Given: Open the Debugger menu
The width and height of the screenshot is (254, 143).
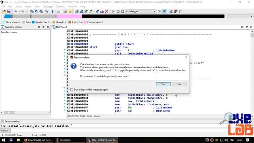Looking at the screenshot, I should 48,6.
